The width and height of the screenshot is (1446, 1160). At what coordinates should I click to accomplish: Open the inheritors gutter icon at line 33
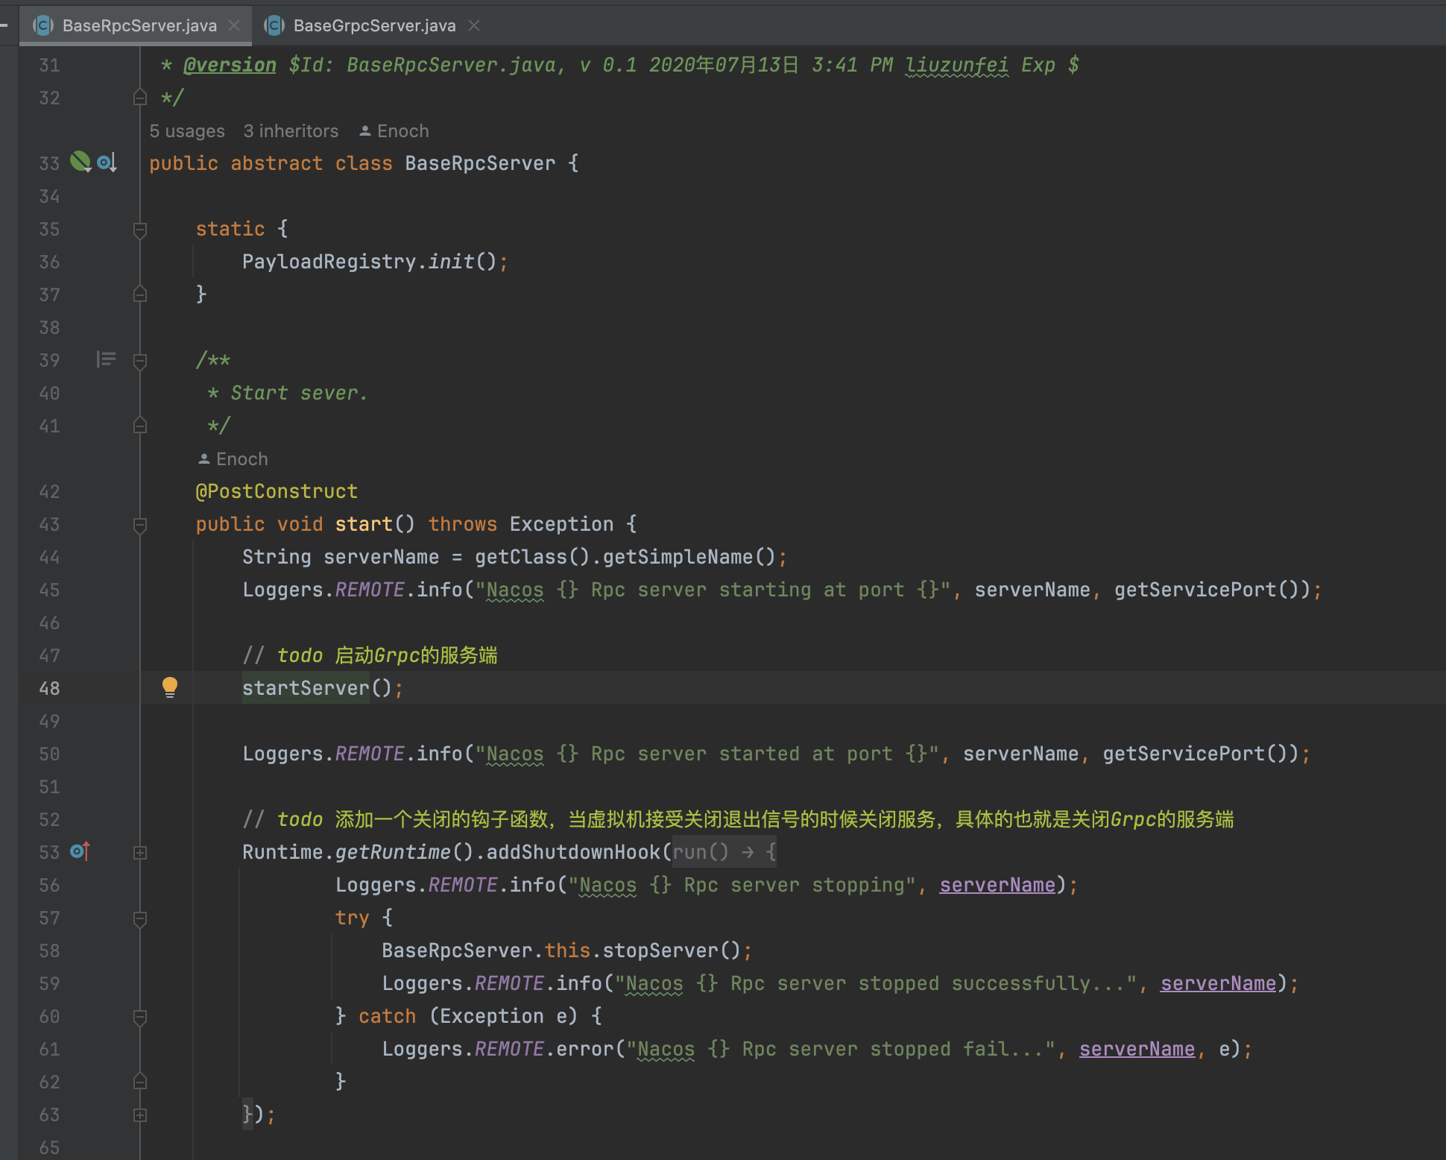click(x=107, y=163)
